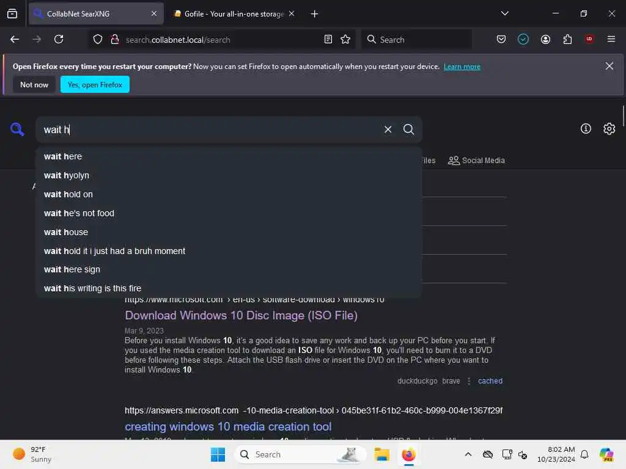Go back with the back arrow
This screenshot has width=626, height=469.
tap(15, 39)
